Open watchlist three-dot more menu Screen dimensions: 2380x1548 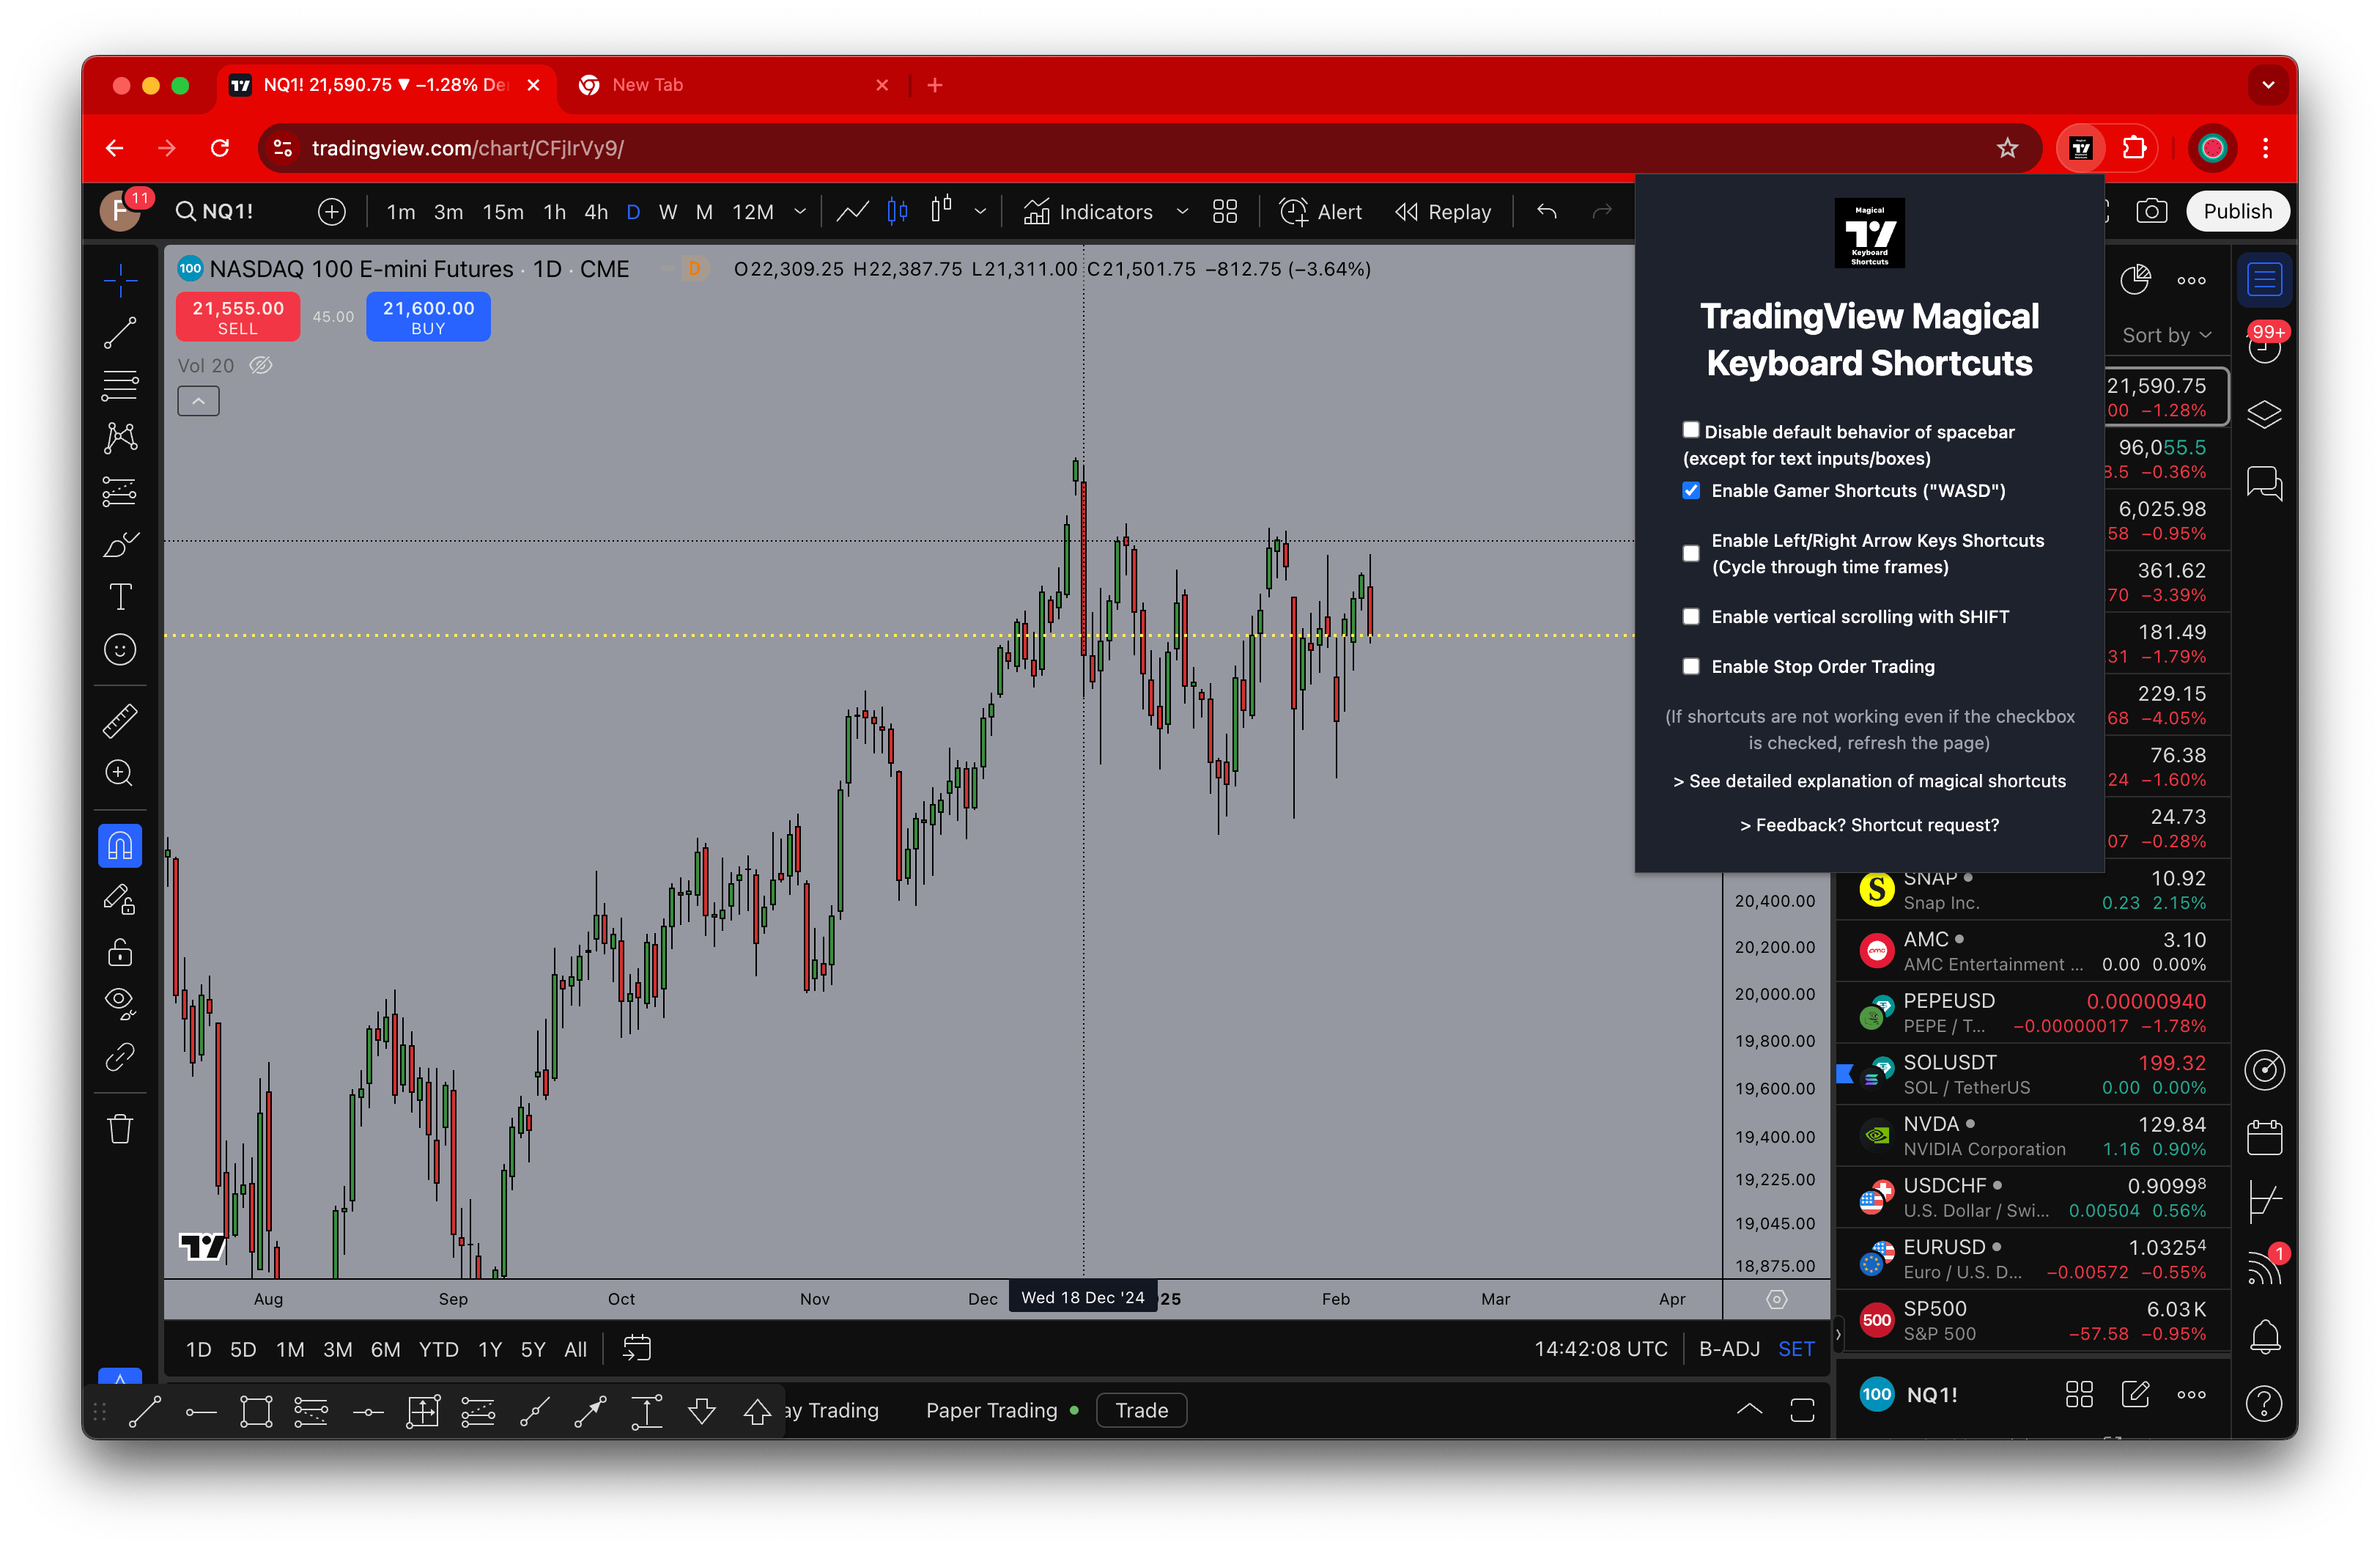[2191, 281]
